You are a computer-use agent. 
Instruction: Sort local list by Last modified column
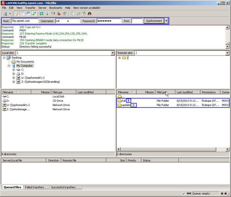coord(91,92)
